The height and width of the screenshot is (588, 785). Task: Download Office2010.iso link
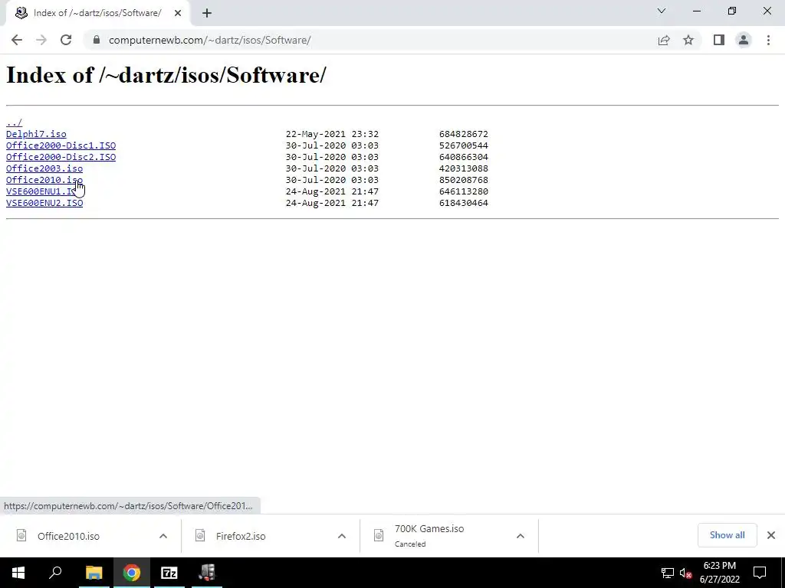pyautogui.click(x=44, y=180)
